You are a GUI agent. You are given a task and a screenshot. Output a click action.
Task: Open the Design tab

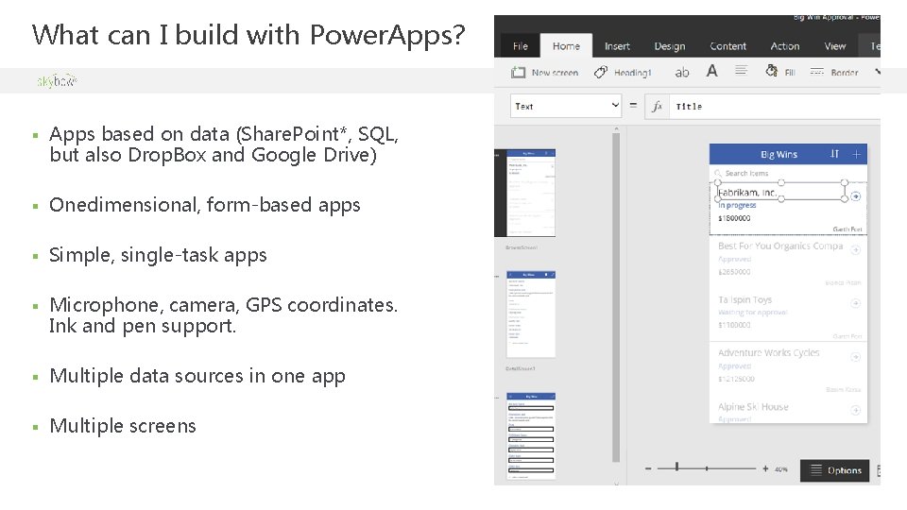click(669, 46)
